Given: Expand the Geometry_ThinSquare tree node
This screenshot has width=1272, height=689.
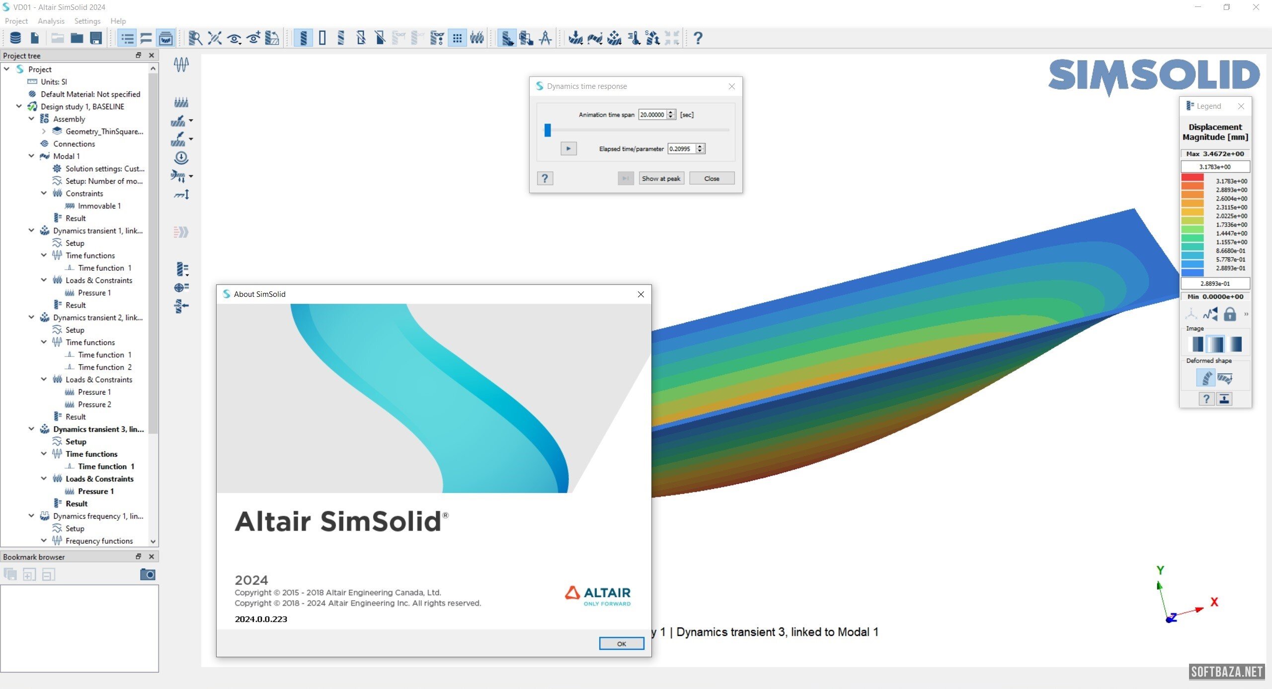Looking at the screenshot, I should point(44,132).
